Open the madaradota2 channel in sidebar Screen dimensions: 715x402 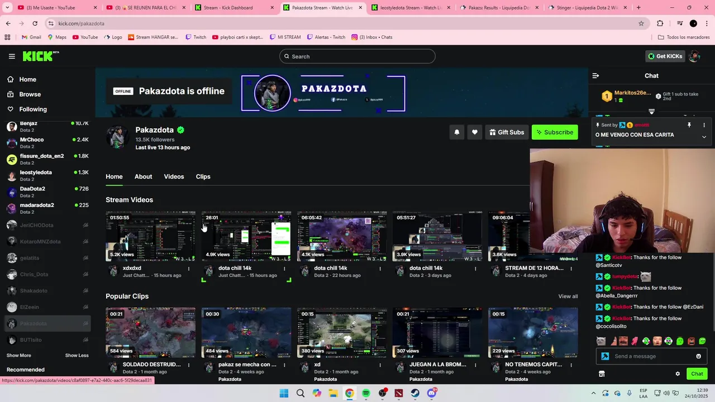click(47, 208)
